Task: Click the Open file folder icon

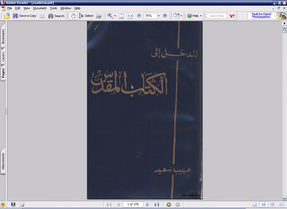Action: pos(7,16)
